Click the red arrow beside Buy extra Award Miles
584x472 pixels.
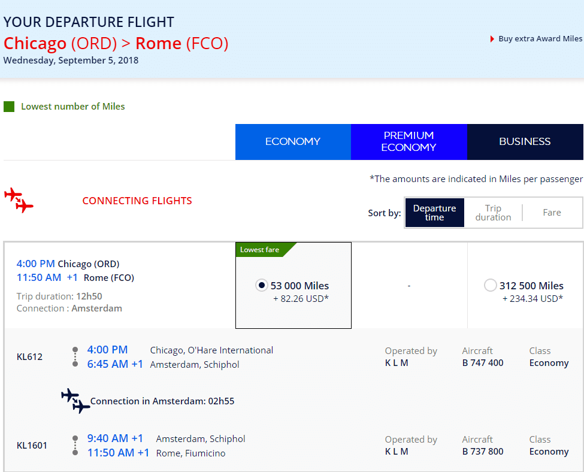(x=492, y=39)
